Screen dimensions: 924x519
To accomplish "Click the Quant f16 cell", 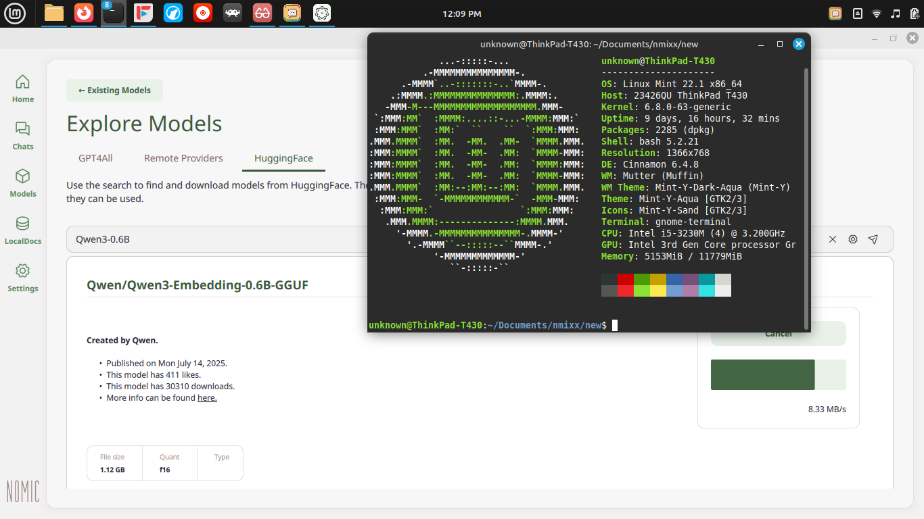I will click(170, 463).
